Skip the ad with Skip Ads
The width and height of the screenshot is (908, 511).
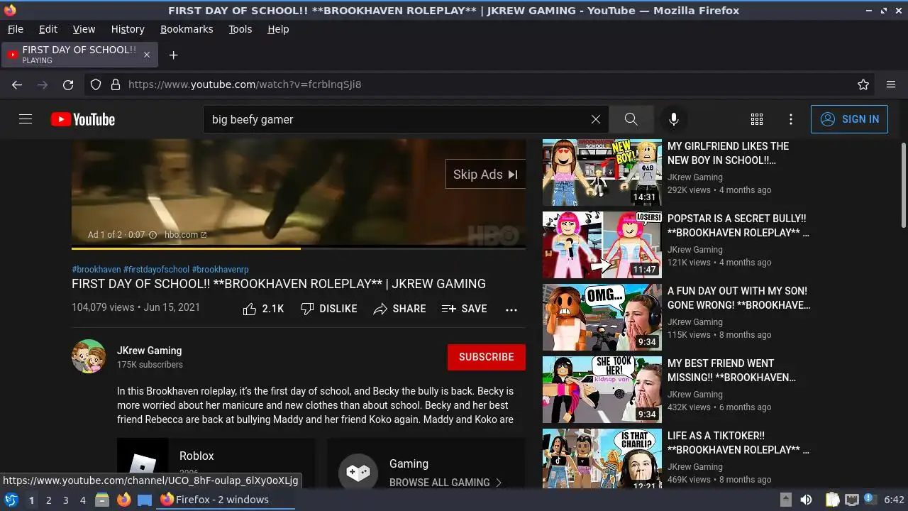coord(486,175)
